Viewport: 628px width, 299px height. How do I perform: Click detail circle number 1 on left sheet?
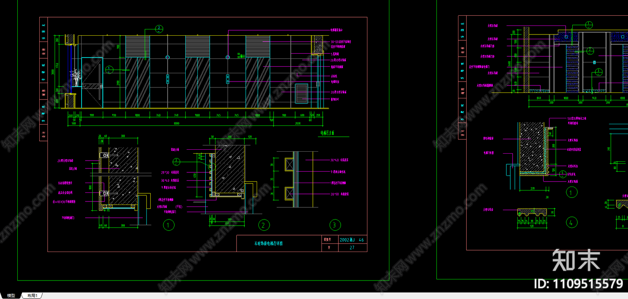pos(168,225)
